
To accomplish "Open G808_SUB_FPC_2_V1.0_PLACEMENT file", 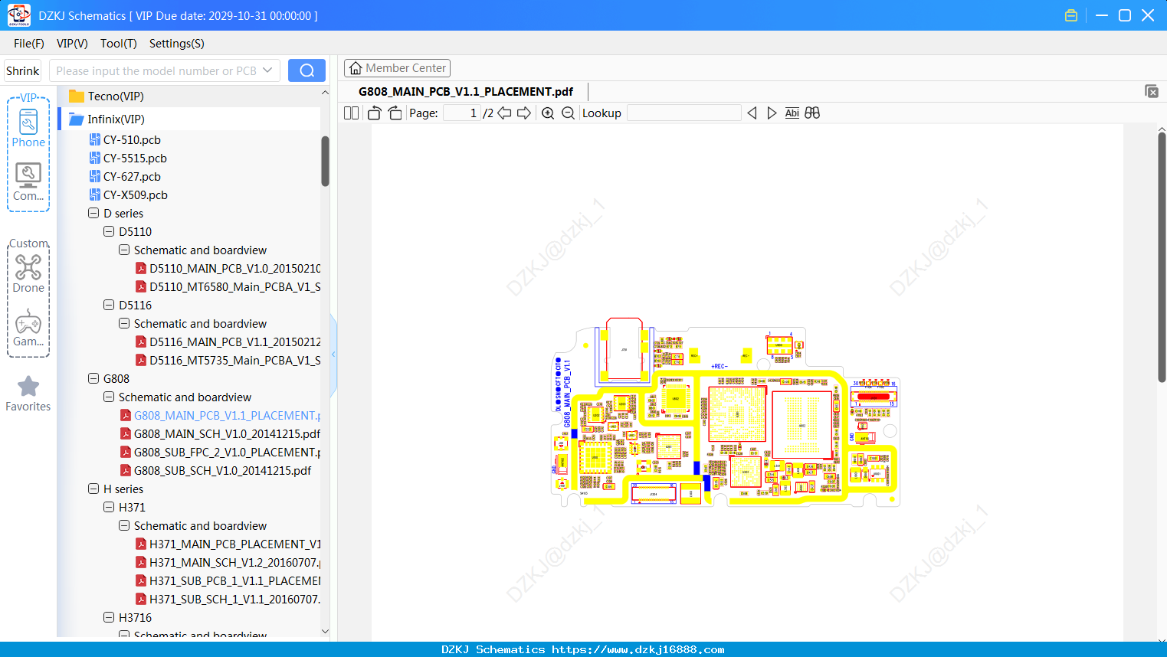I will click(221, 452).
